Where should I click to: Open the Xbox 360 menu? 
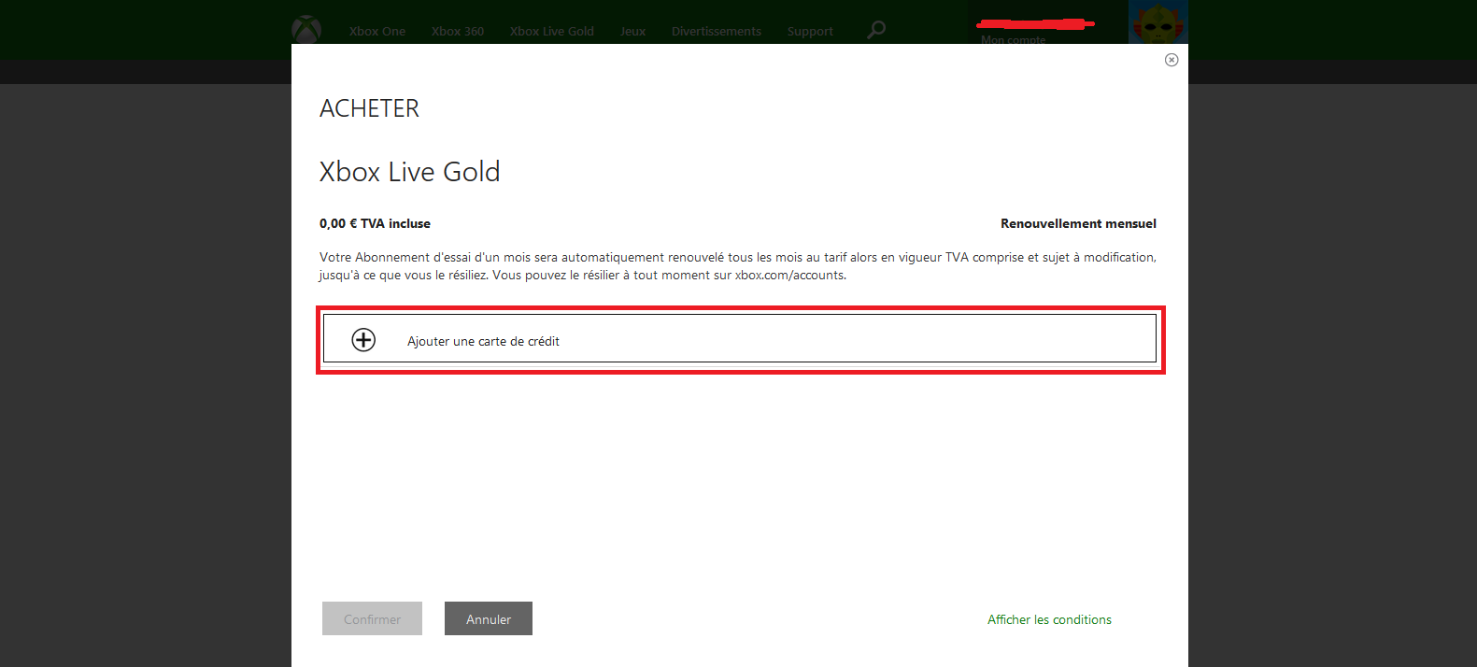click(x=458, y=31)
